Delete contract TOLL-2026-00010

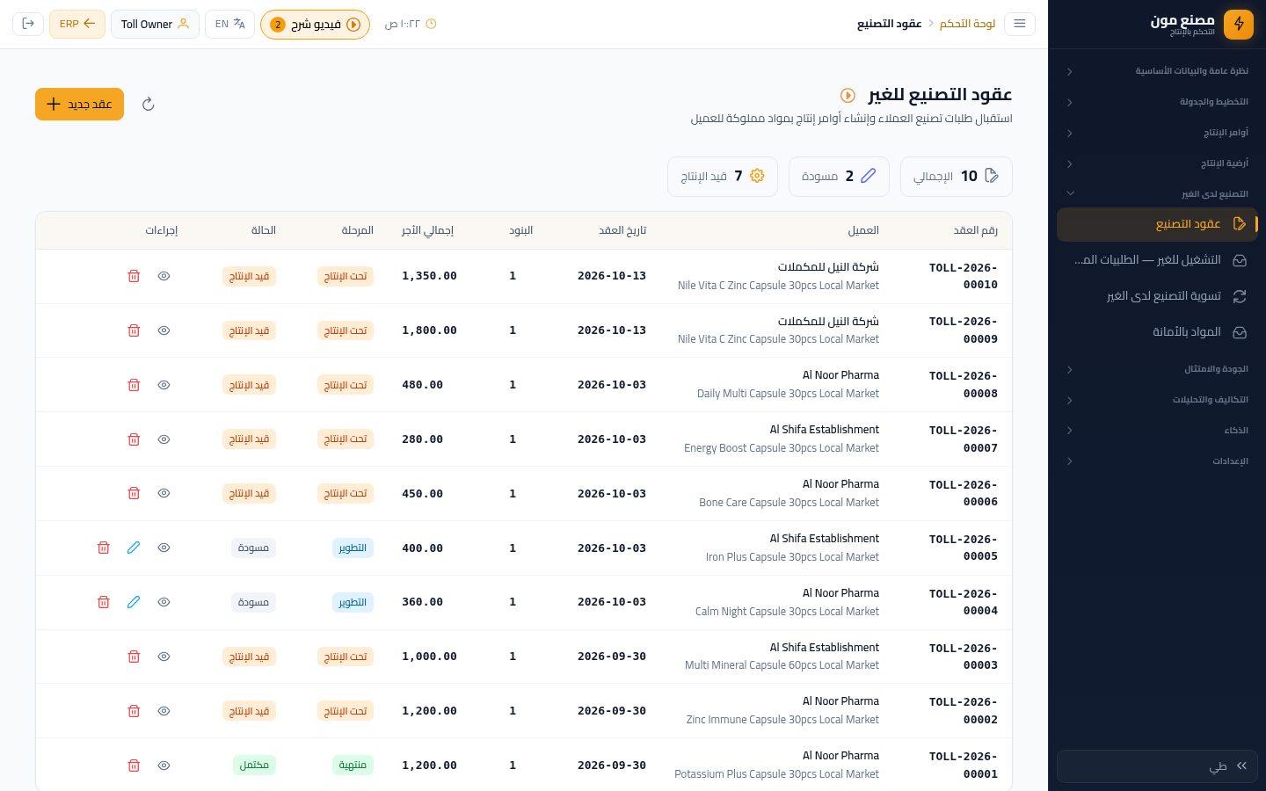click(134, 276)
